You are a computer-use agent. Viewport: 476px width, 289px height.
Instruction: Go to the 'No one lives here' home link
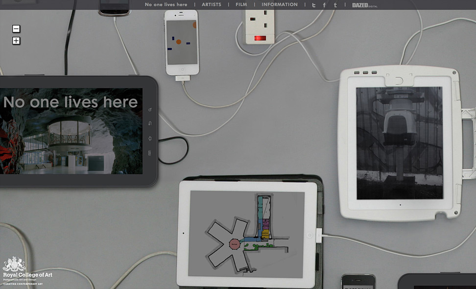tap(166, 4)
